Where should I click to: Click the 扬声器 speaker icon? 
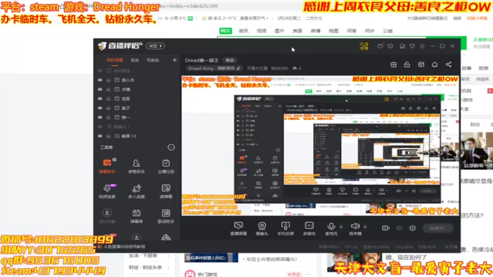(355, 226)
